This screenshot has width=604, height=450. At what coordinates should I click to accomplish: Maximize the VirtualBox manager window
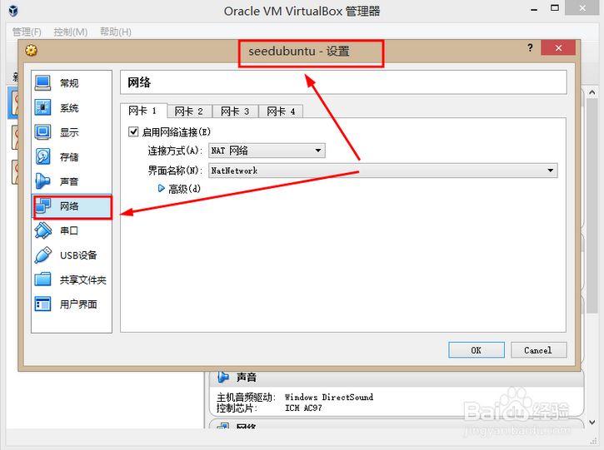click(x=554, y=8)
